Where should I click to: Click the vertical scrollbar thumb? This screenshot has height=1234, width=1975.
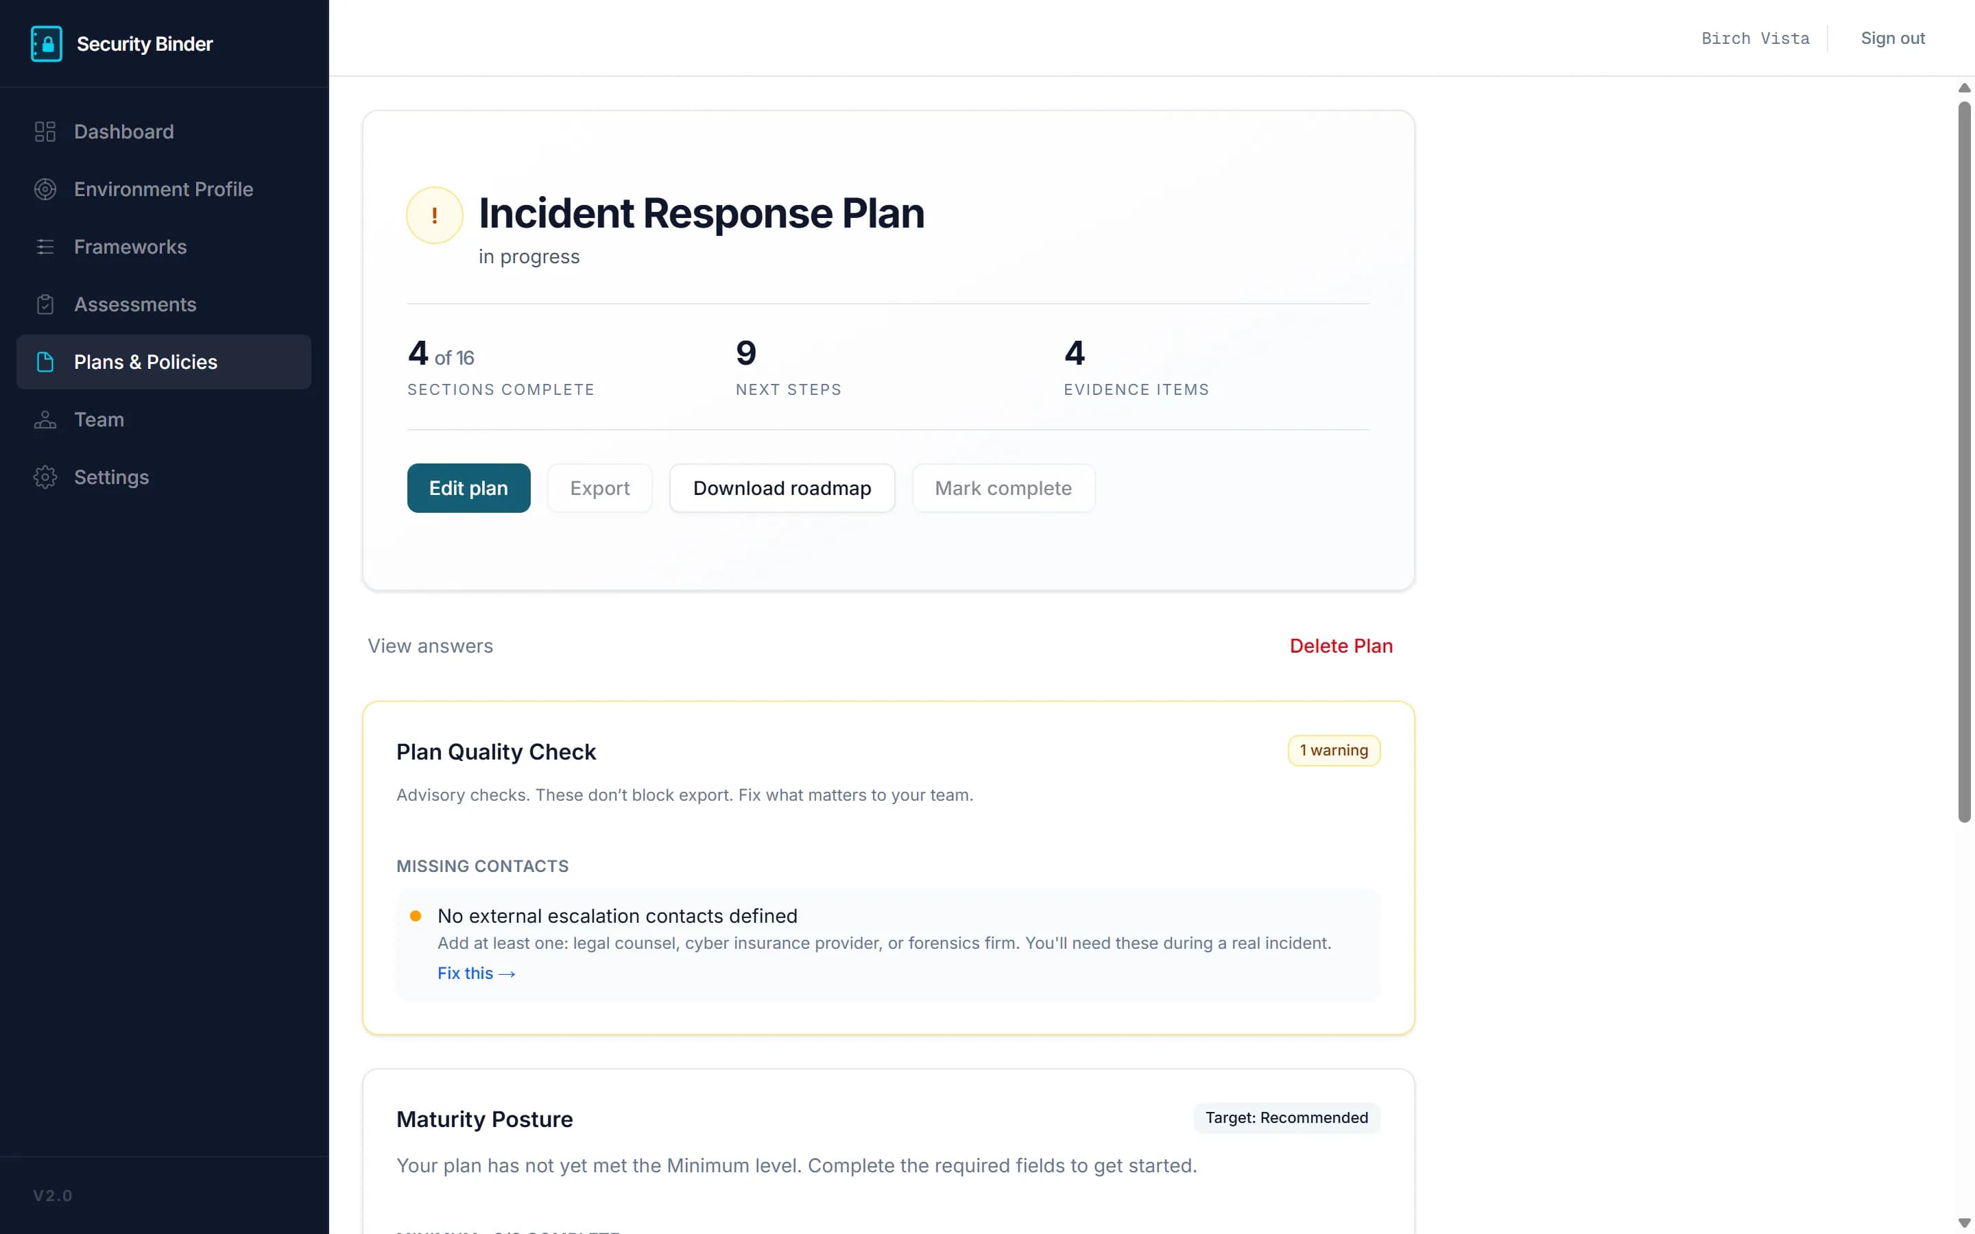(x=1965, y=461)
